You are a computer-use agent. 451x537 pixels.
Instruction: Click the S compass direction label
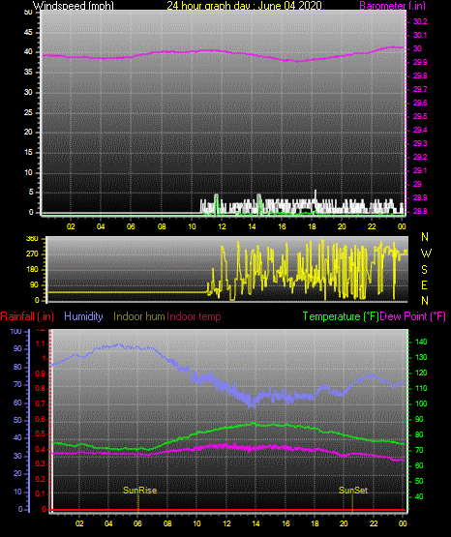click(424, 270)
